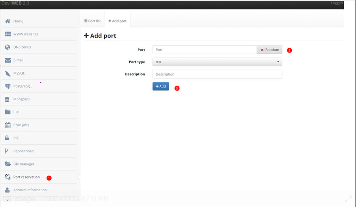Focus the Port input field
The height and width of the screenshot is (207, 356).
click(x=204, y=50)
